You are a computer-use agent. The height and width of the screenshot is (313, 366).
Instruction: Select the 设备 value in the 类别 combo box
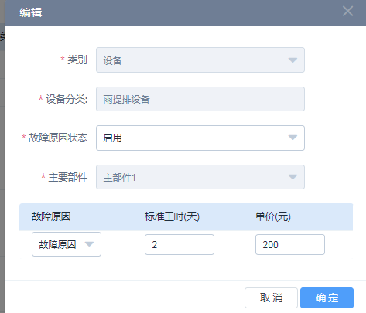pos(200,60)
